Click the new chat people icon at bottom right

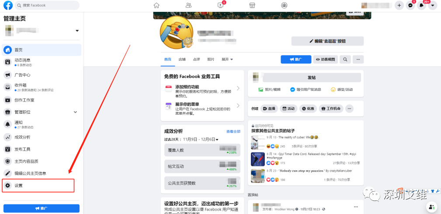(x=431, y=207)
